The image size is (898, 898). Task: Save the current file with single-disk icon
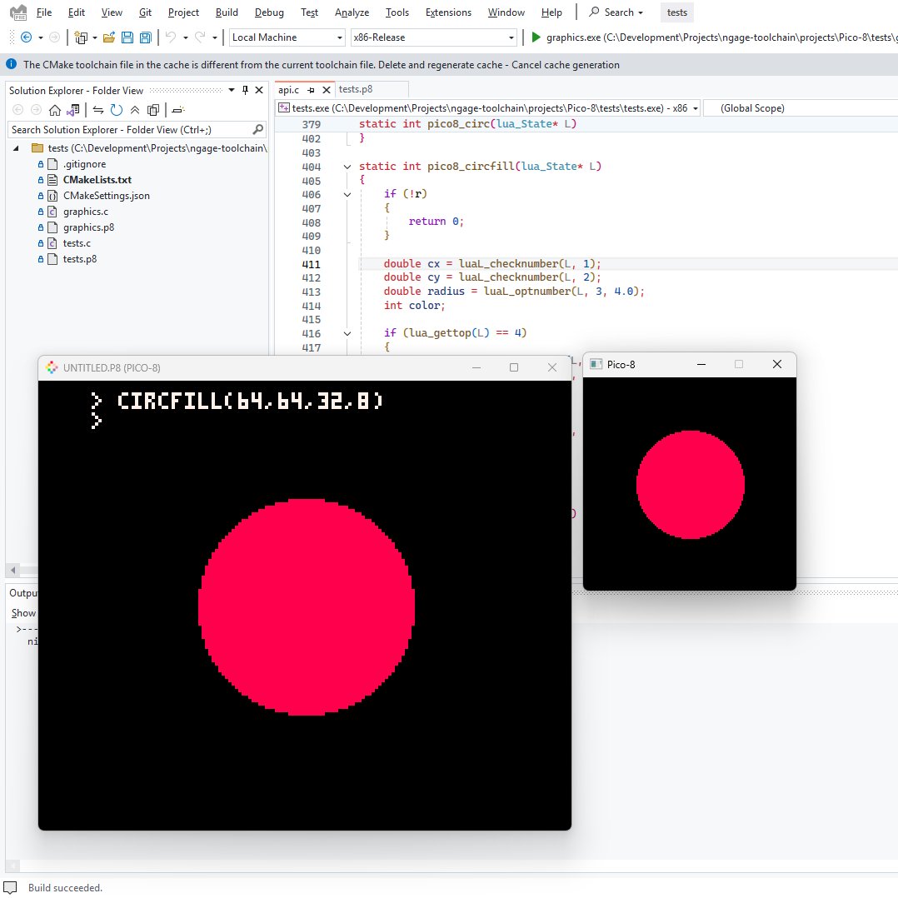(x=127, y=37)
